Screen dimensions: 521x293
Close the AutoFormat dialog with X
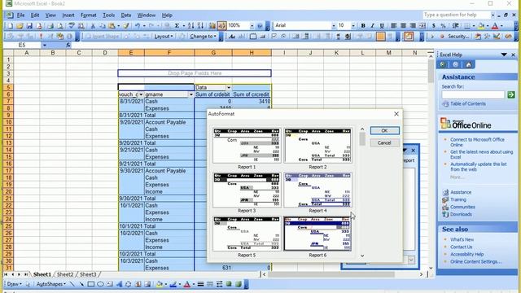point(396,114)
